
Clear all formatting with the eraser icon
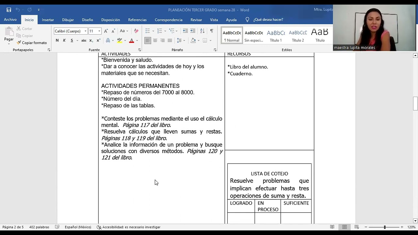point(136,31)
